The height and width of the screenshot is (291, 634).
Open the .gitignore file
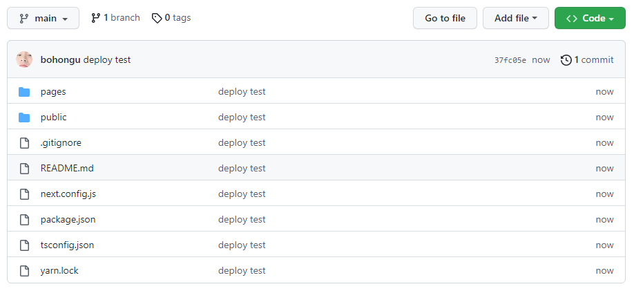pos(61,143)
